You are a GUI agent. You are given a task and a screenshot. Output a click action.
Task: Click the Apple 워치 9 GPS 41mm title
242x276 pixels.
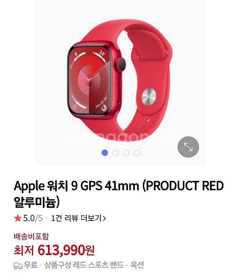coord(119,194)
